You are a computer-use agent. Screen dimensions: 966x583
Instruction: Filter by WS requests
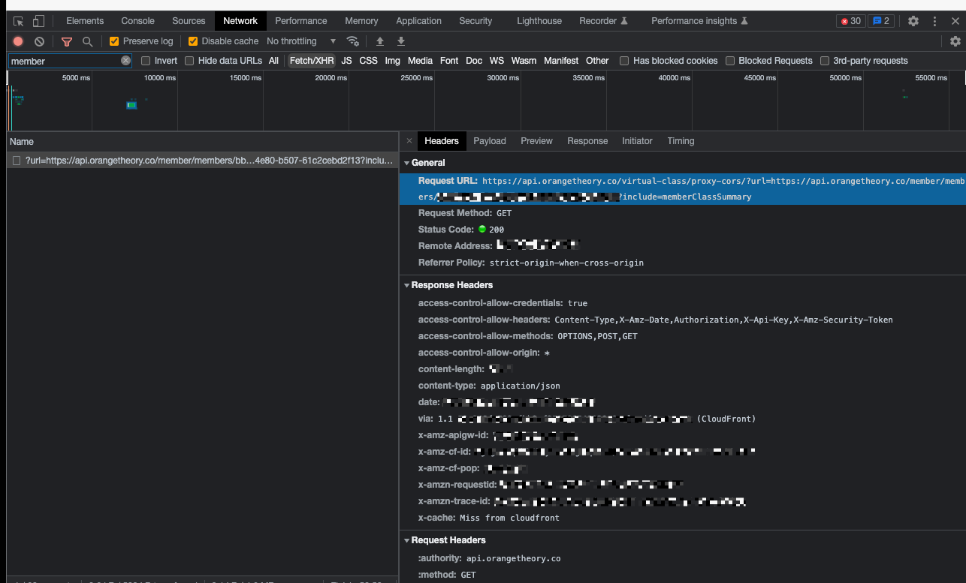coord(497,61)
